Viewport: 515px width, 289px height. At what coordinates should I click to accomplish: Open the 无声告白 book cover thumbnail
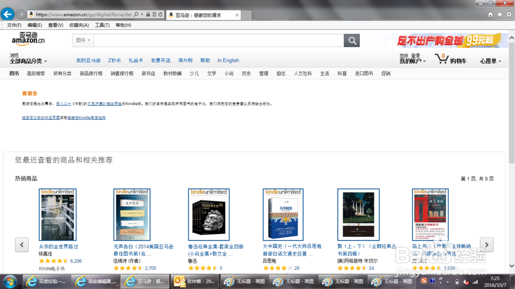(x=132, y=214)
